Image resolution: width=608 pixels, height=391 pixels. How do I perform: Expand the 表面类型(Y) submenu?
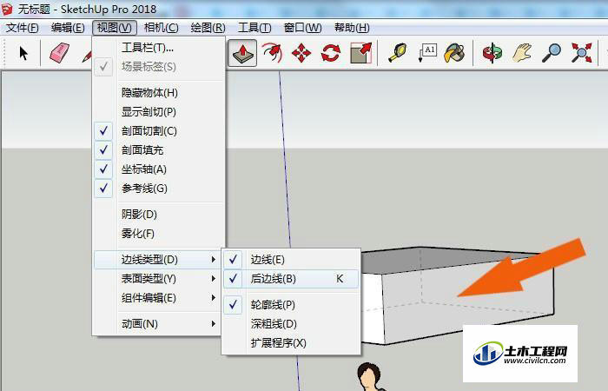click(x=159, y=279)
